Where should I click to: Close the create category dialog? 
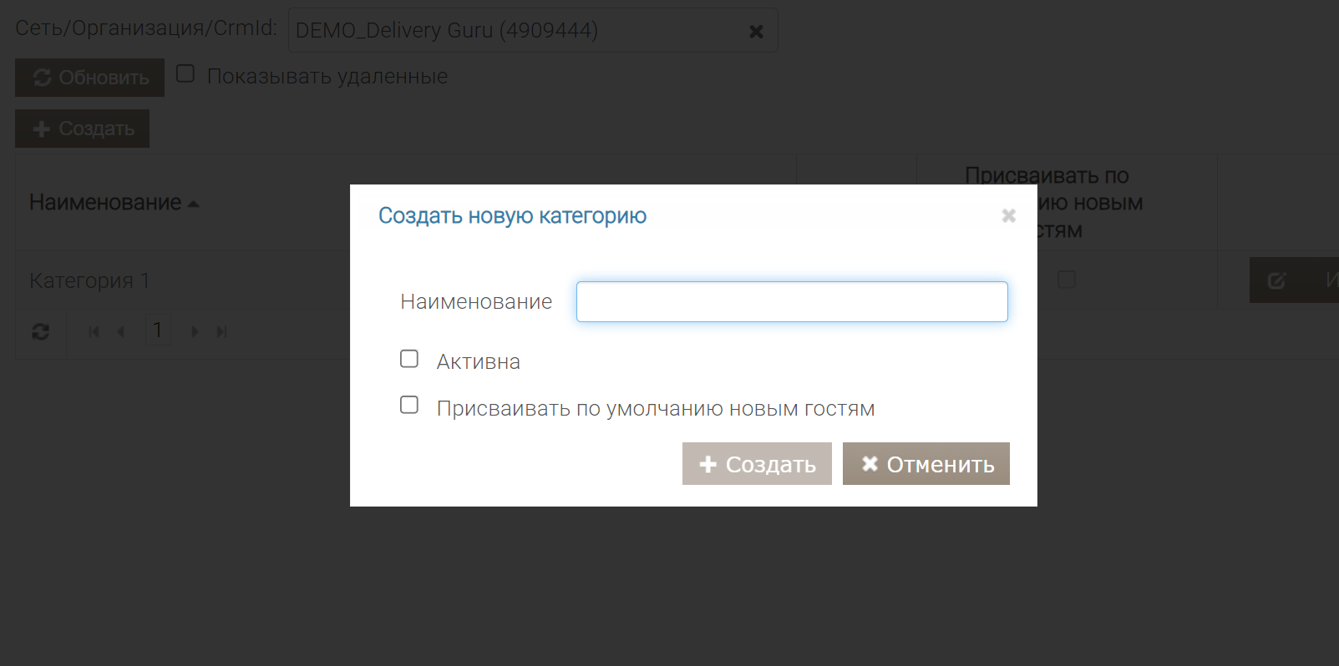(x=1008, y=216)
